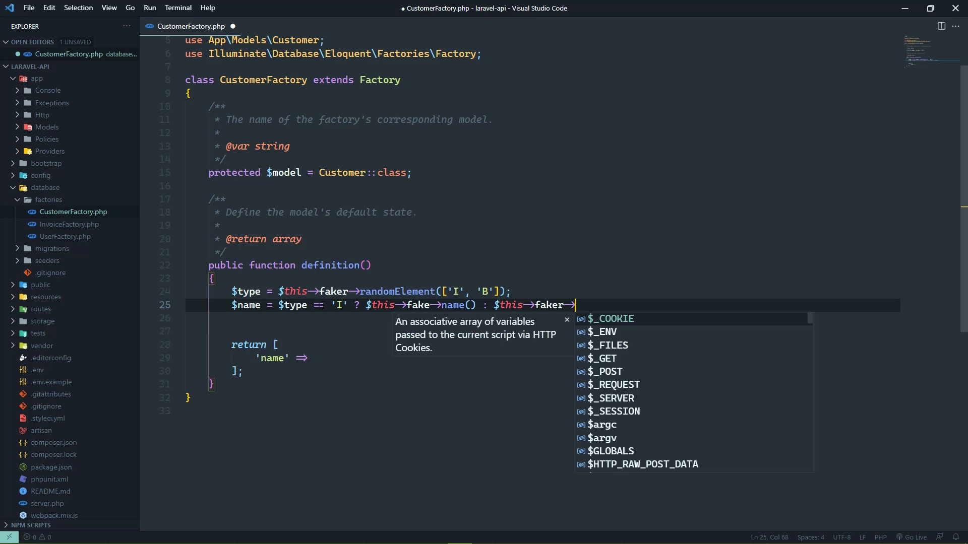Close the suggestion documentation popup
968x544 pixels.
(x=567, y=320)
